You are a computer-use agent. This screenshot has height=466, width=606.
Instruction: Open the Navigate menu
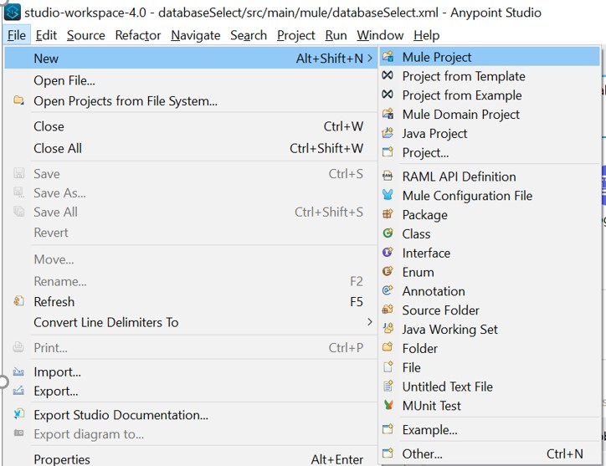coord(195,35)
